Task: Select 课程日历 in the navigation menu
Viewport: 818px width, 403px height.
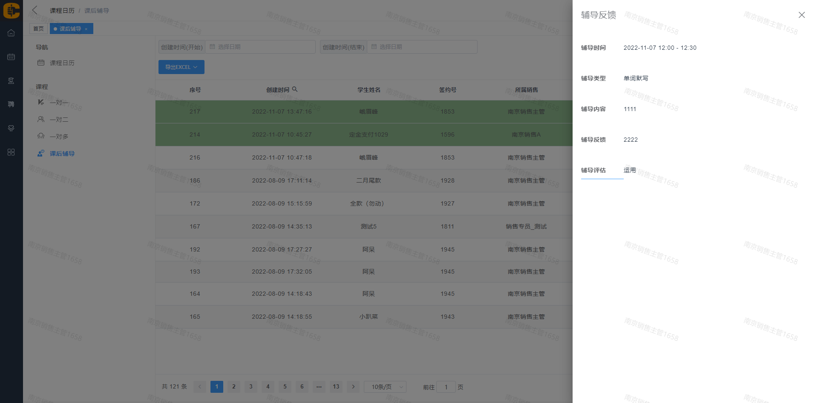Action: tap(62, 63)
